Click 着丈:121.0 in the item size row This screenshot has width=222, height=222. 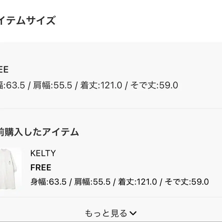click(101, 85)
